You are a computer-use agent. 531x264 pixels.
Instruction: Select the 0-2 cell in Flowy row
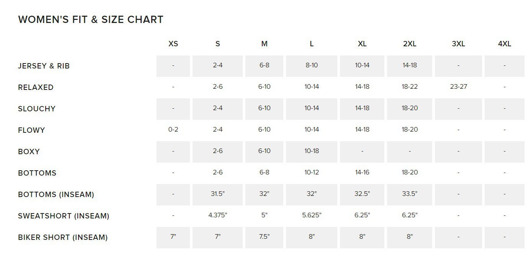point(173,130)
